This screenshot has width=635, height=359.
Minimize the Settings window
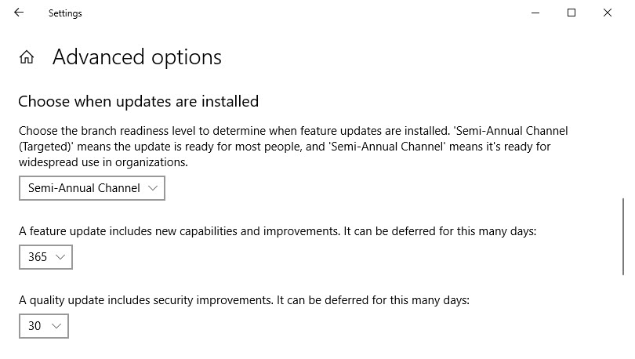(x=535, y=13)
